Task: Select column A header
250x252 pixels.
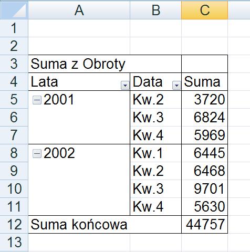Action: click(x=79, y=10)
